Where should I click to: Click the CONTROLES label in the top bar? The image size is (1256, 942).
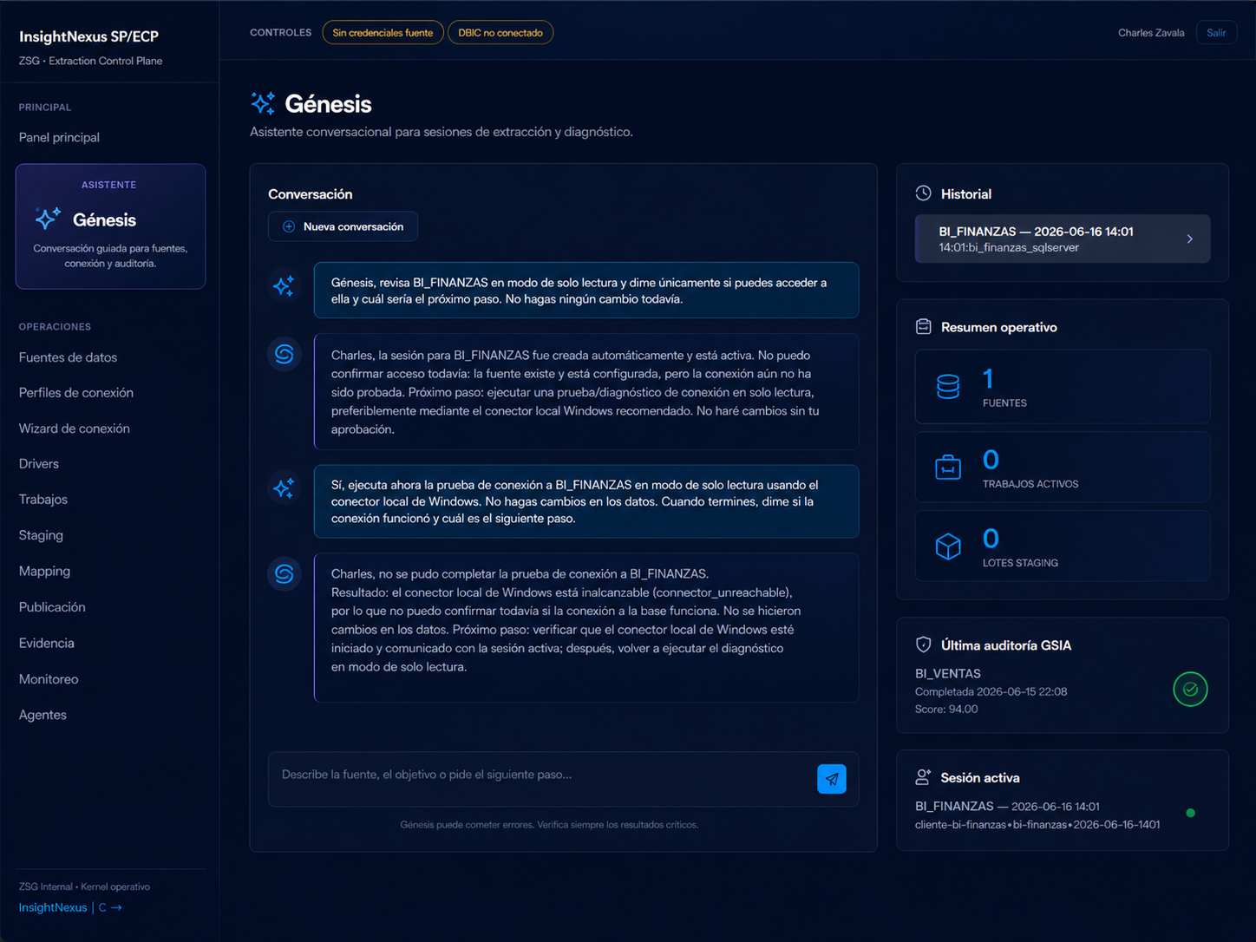[280, 33]
